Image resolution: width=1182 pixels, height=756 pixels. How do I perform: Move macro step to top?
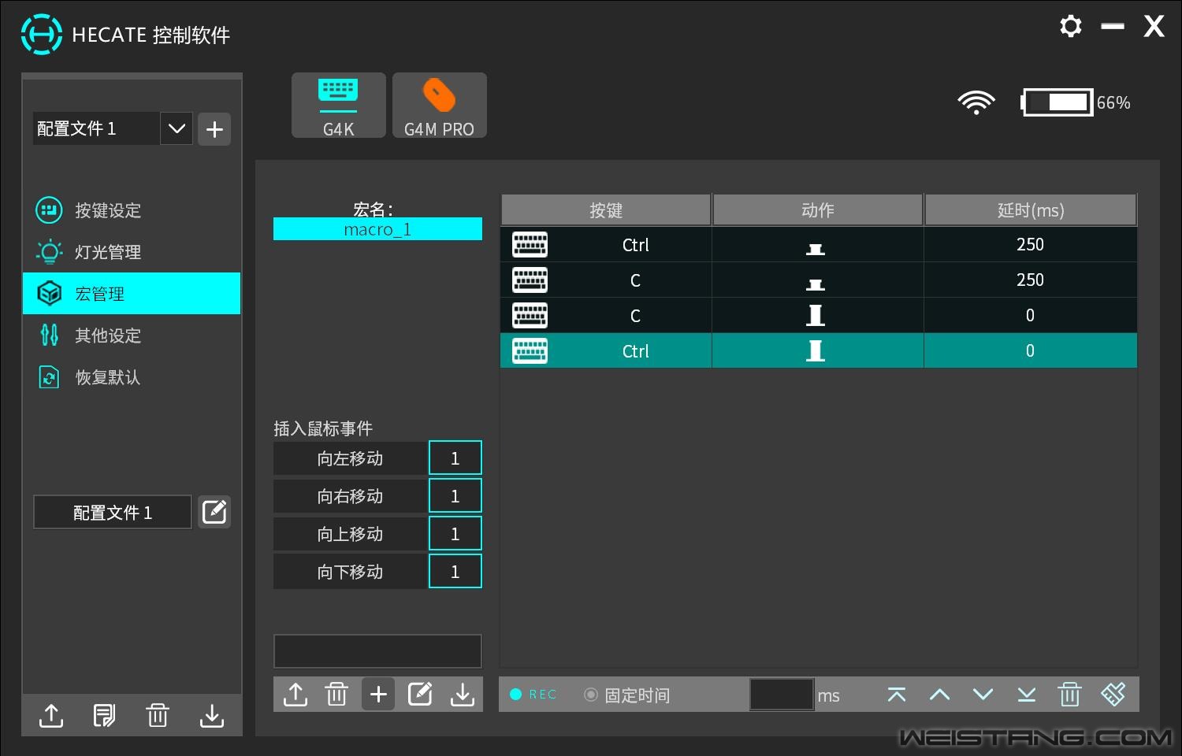click(897, 695)
